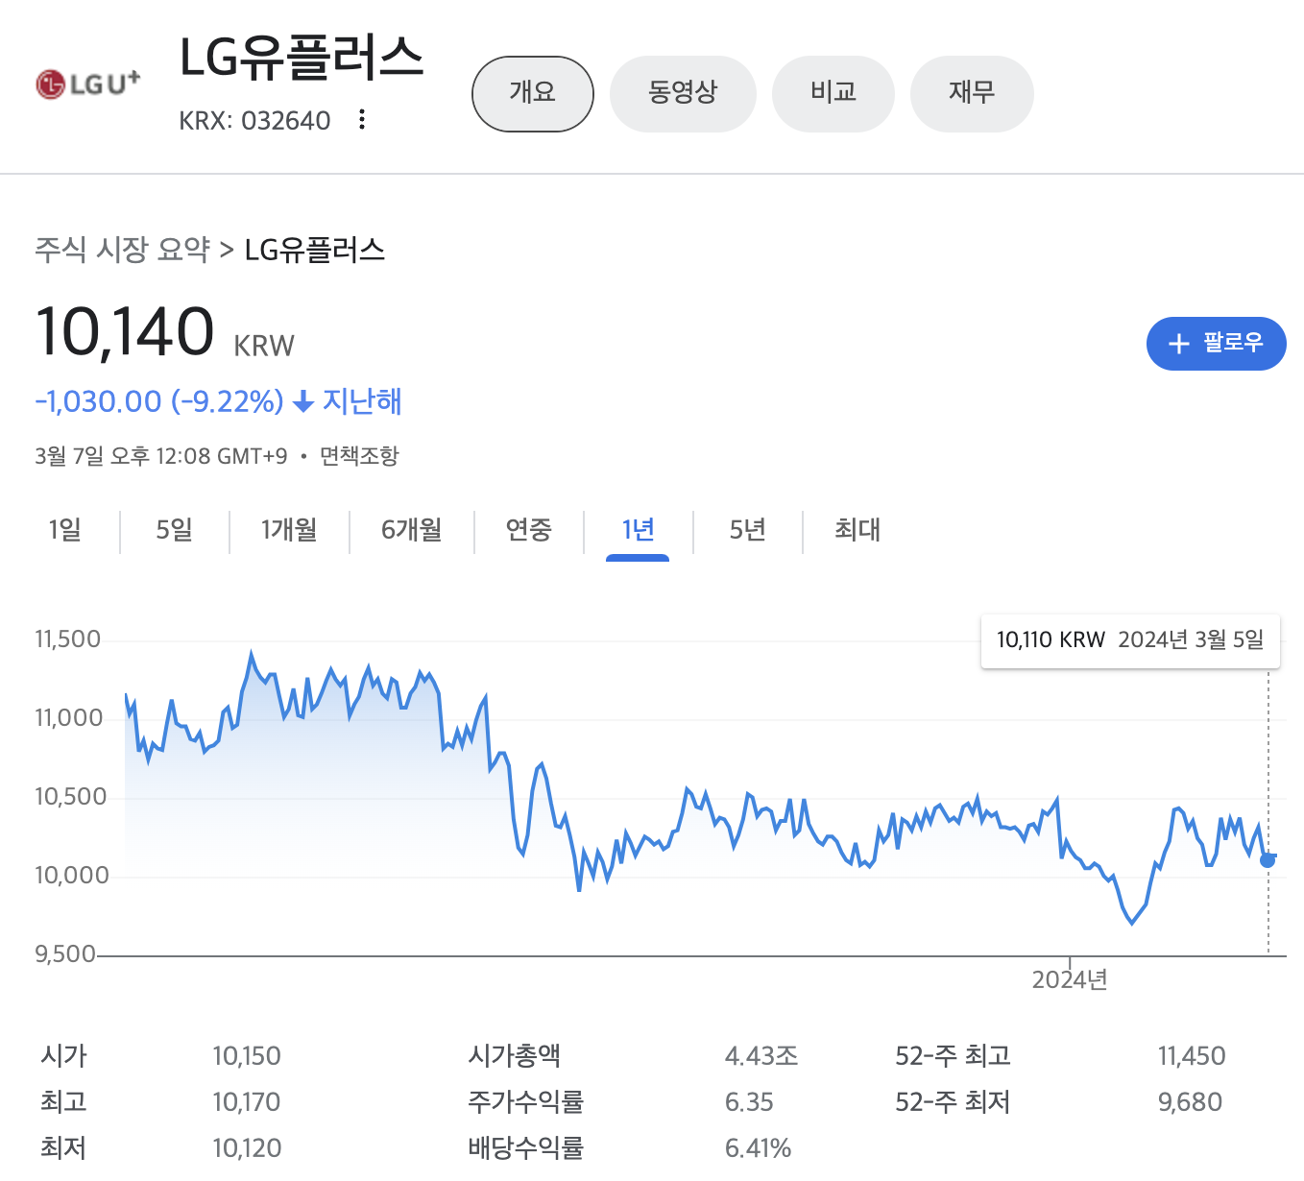Show the 5년 chart range
Viewport: 1304px width, 1181px height.
tap(747, 529)
